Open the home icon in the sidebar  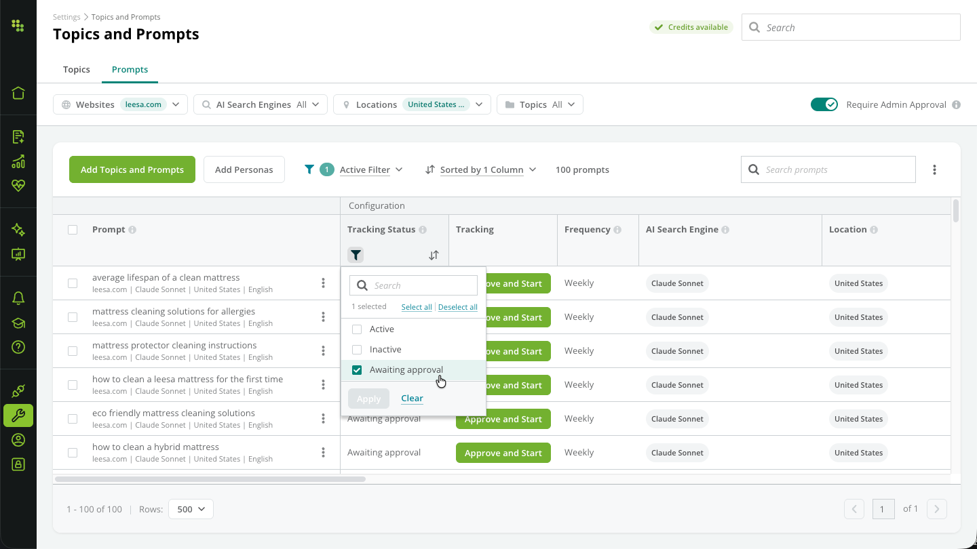18,93
